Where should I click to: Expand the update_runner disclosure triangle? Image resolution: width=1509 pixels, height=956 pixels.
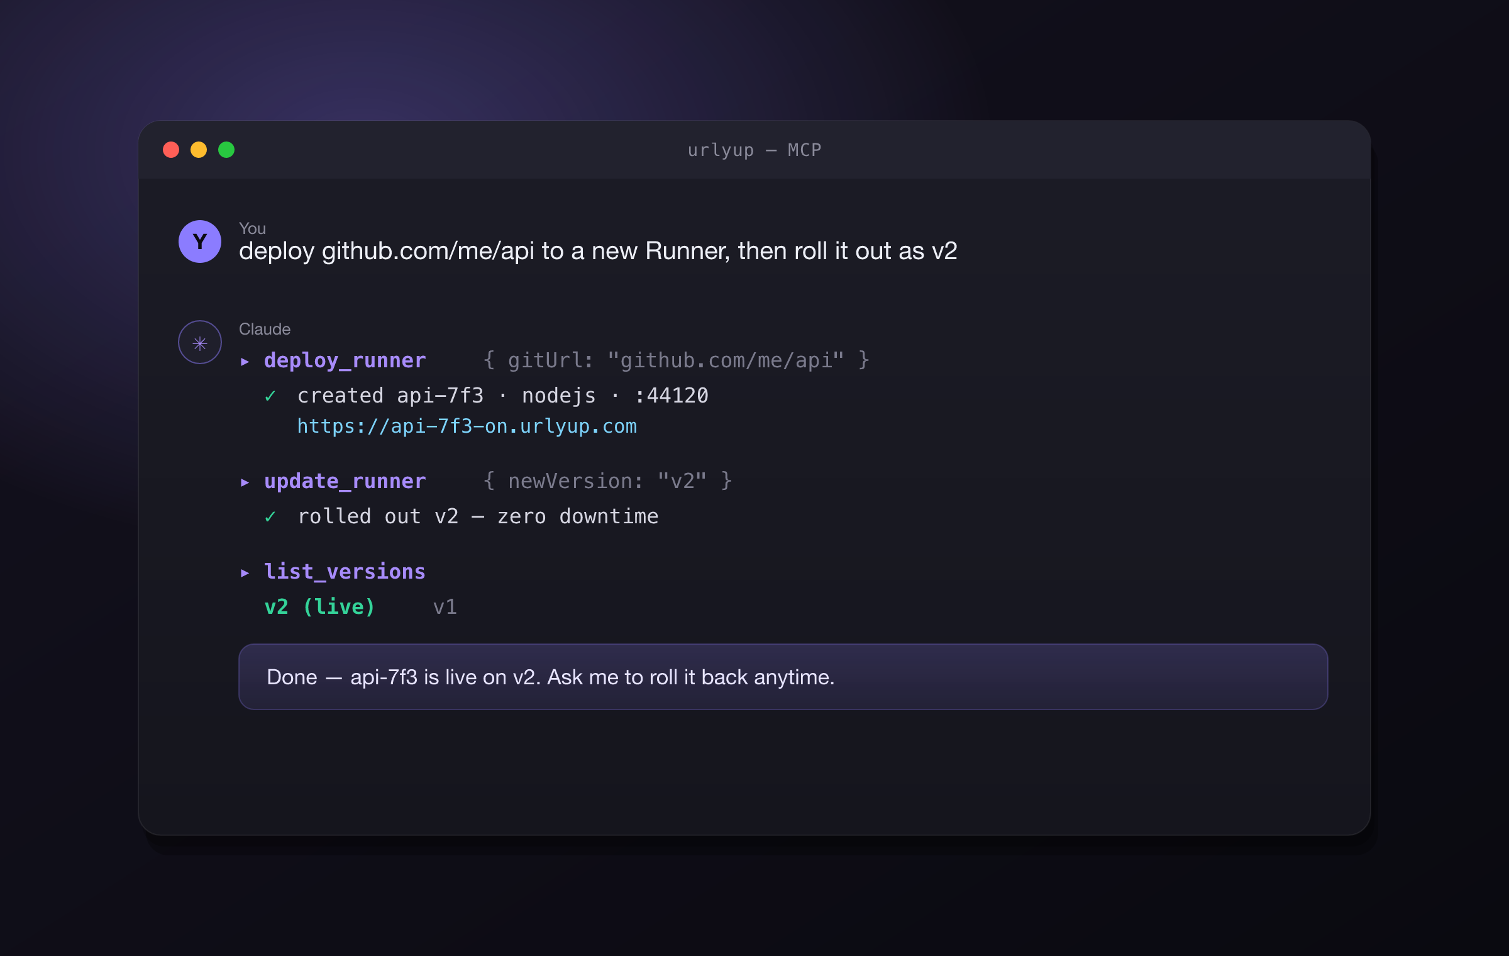[245, 482]
